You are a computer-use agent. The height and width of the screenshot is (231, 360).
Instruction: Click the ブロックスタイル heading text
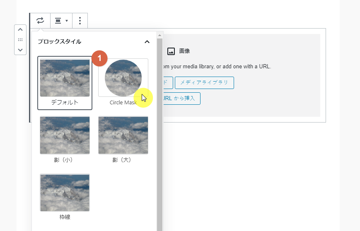pos(60,42)
